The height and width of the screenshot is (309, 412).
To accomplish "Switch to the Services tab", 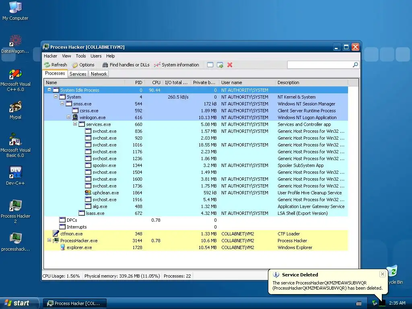I will click(x=78, y=74).
